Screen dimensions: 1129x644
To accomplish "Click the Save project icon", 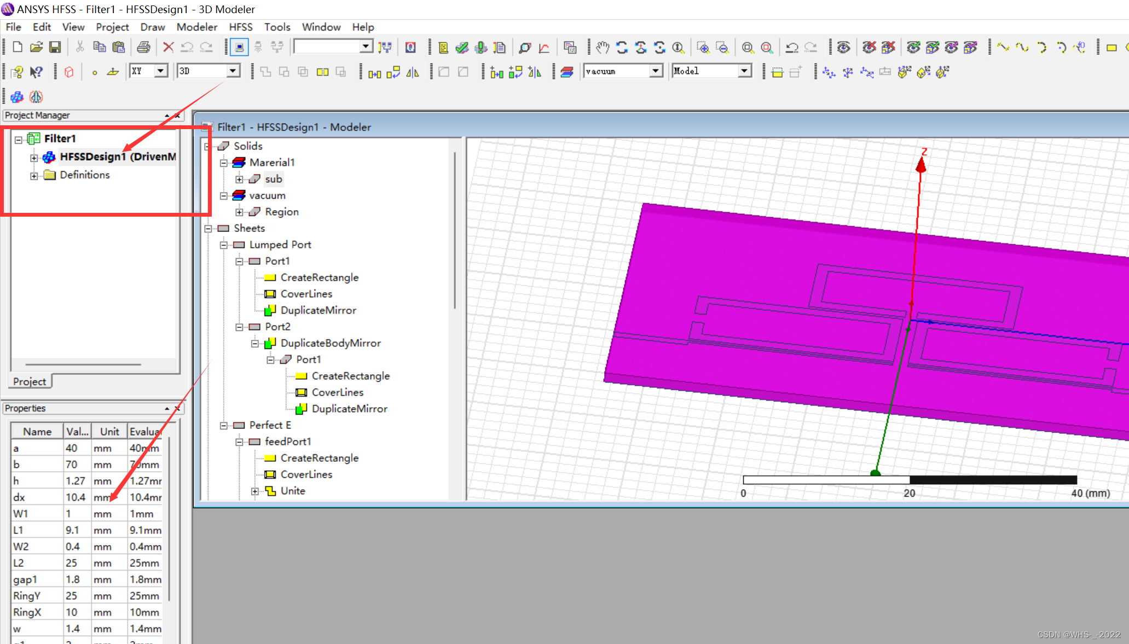I will pos(55,48).
